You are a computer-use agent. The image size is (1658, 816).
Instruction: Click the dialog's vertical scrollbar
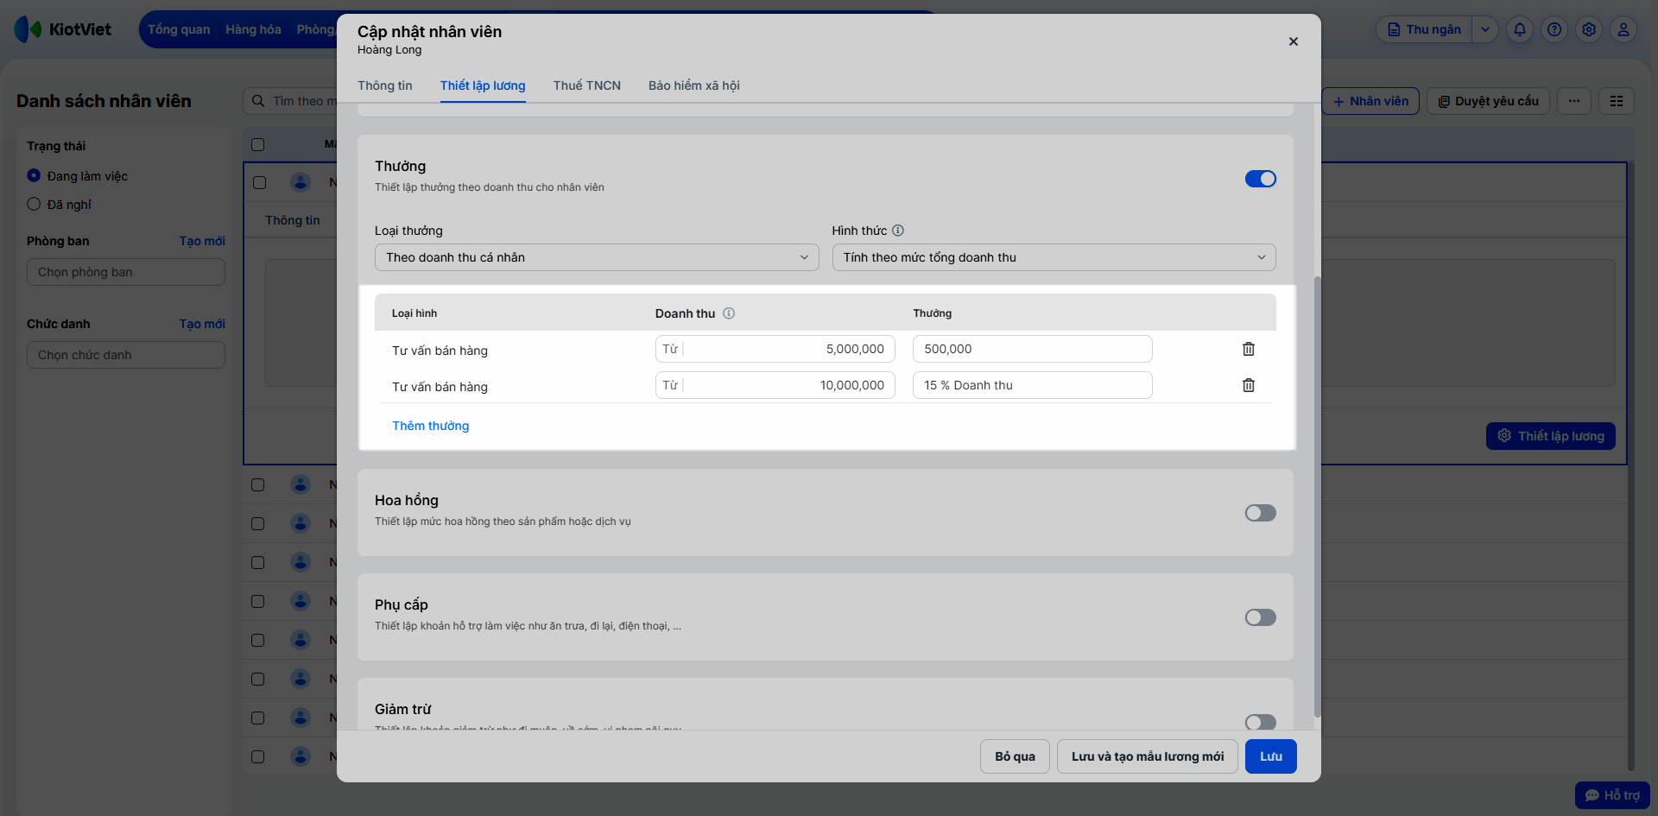pyautogui.click(x=1317, y=497)
